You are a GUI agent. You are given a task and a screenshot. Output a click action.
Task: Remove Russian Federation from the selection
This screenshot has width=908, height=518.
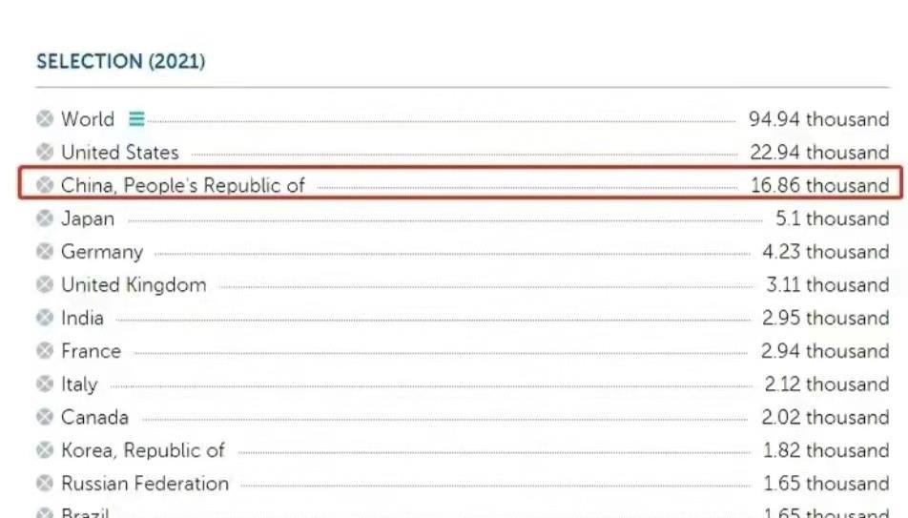45,484
